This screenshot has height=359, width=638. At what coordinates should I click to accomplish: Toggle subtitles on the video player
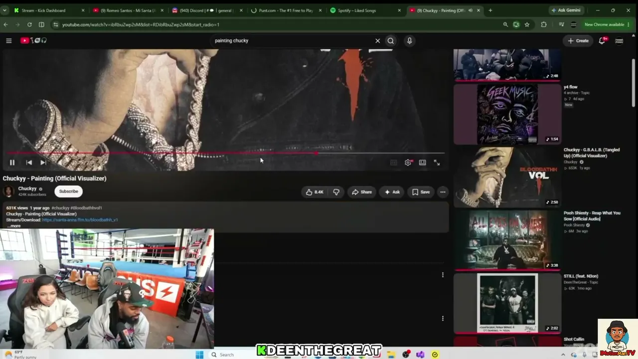(393, 162)
